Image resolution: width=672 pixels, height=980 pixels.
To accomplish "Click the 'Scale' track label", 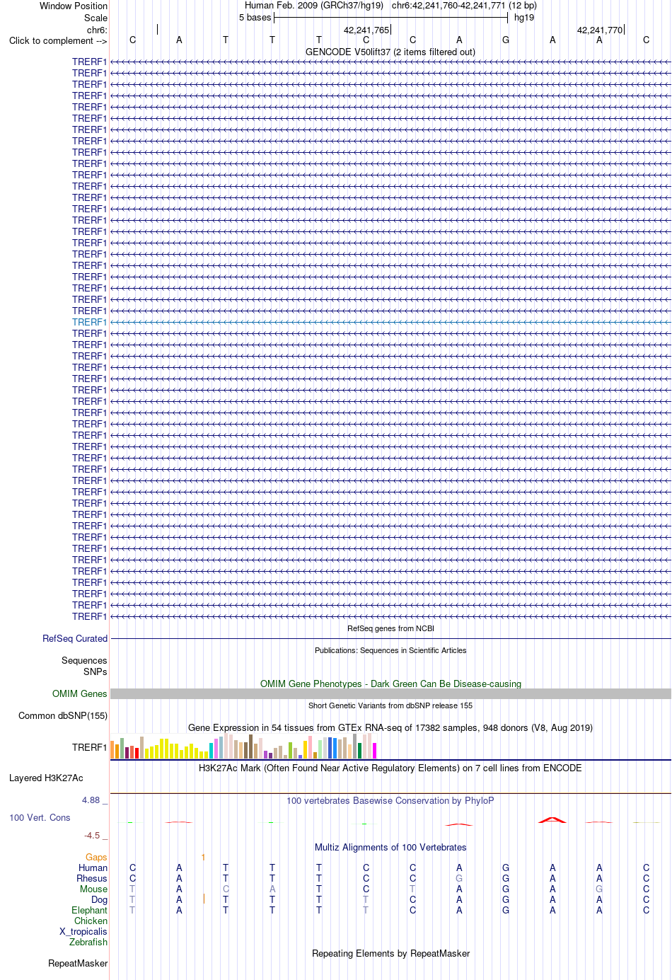I will (x=95, y=18).
